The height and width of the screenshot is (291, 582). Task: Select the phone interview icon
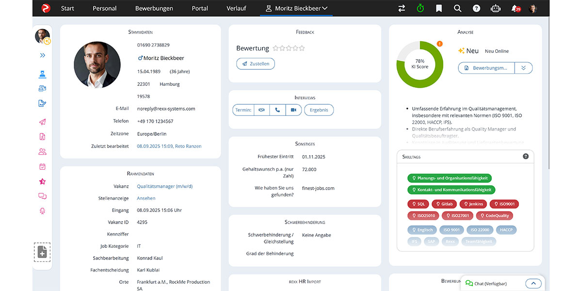click(x=277, y=110)
